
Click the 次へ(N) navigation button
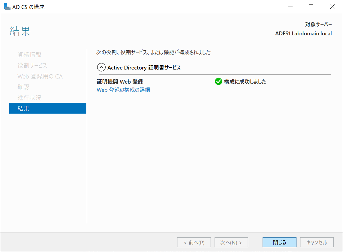231,242
